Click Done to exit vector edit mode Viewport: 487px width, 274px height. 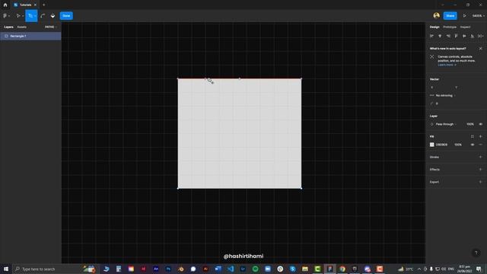[x=66, y=16]
